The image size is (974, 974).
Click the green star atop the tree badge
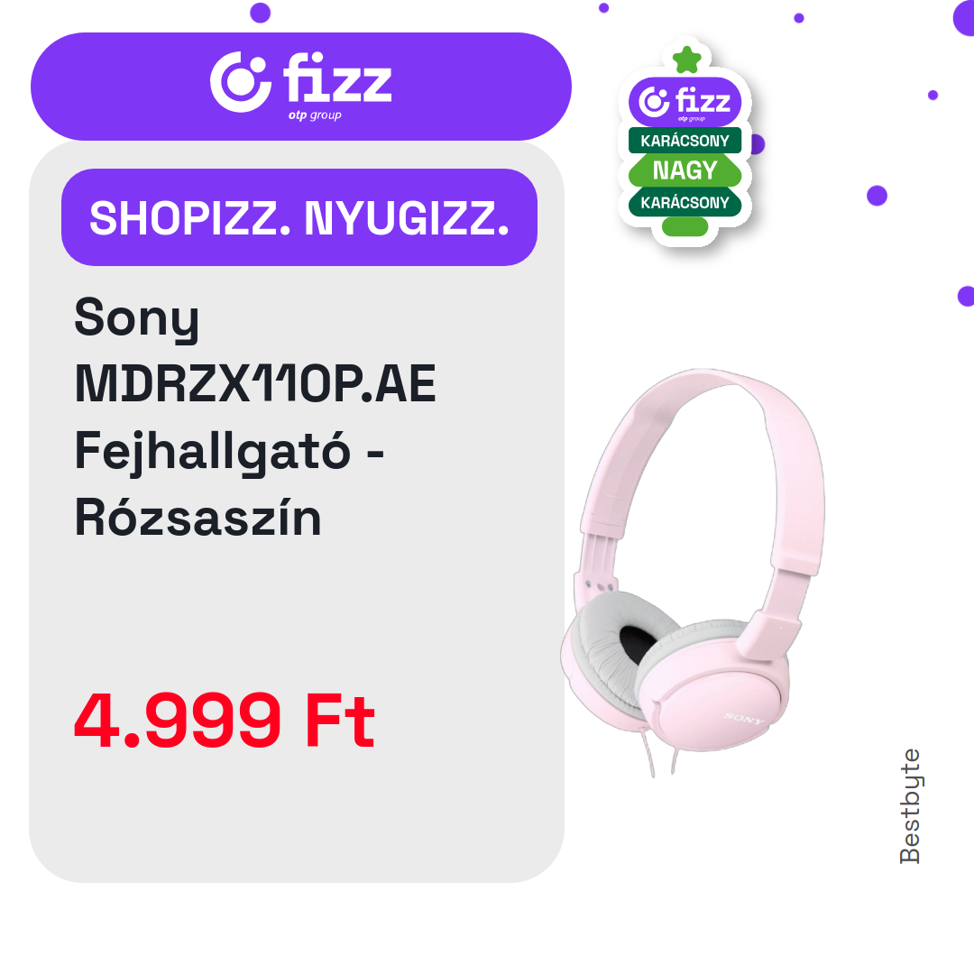tap(686, 60)
